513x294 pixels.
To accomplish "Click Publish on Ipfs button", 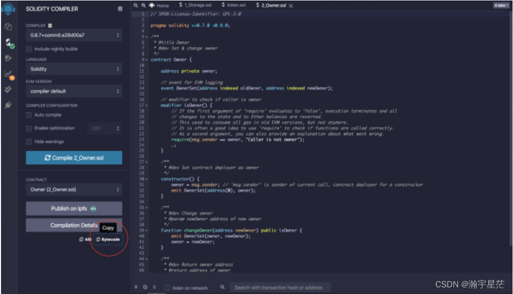I will coord(74,208).
